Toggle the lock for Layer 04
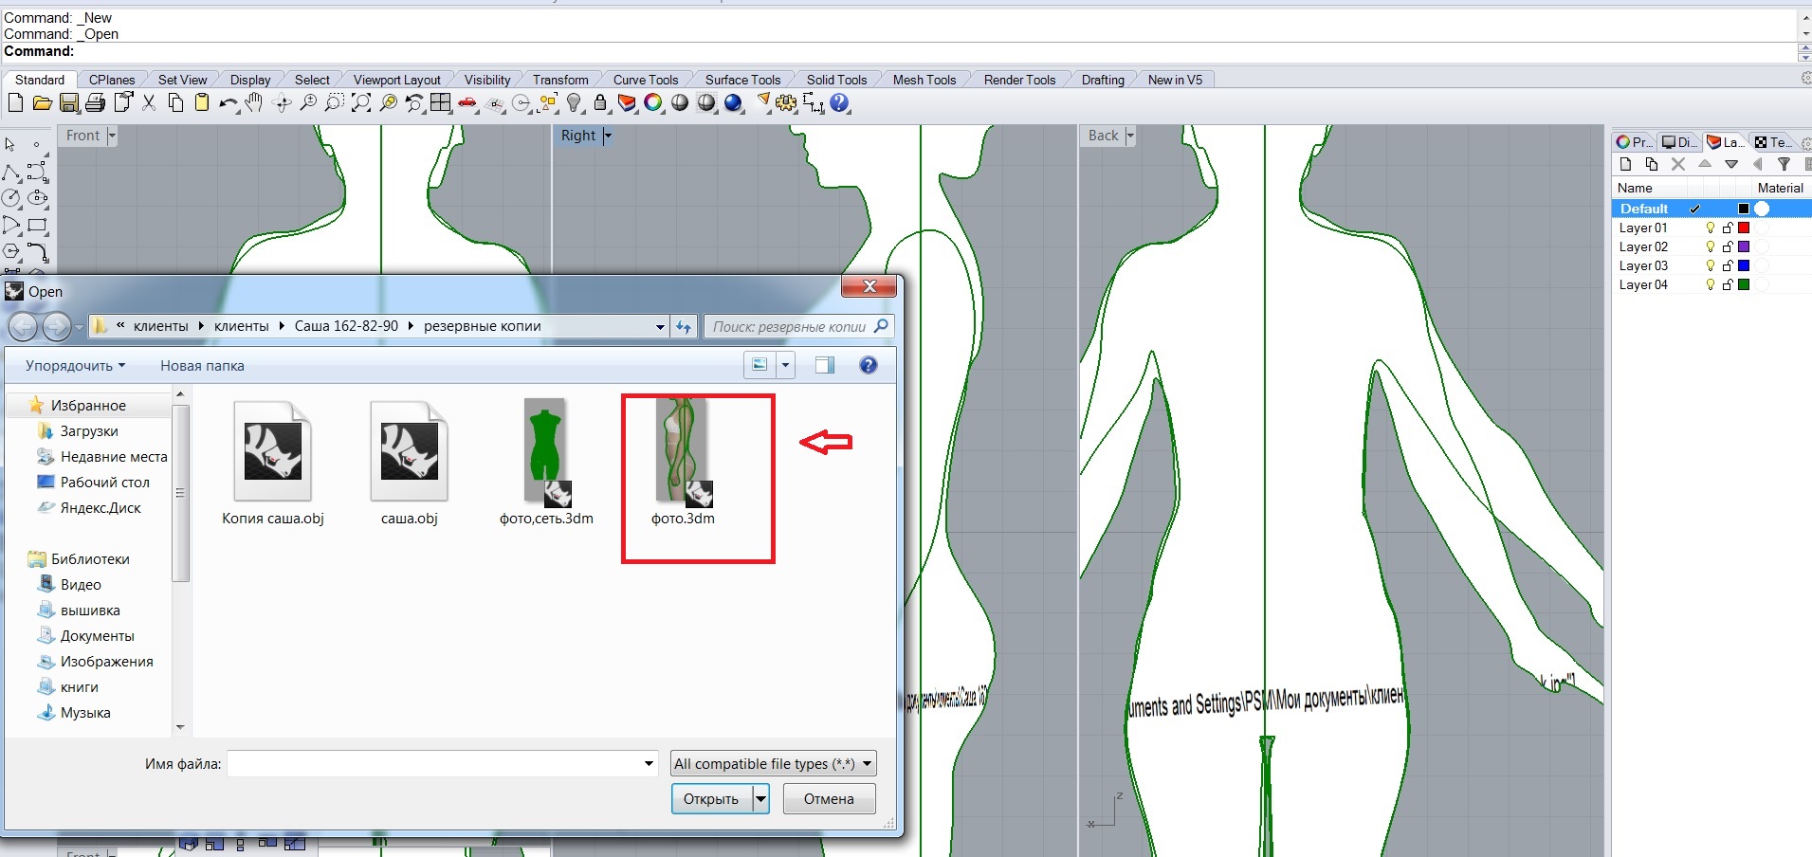The height and width of the screenshot is (857, 1812). (x=1728, y=284)
